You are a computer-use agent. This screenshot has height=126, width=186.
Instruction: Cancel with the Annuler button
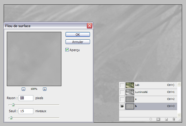click(x=78, y=42)
